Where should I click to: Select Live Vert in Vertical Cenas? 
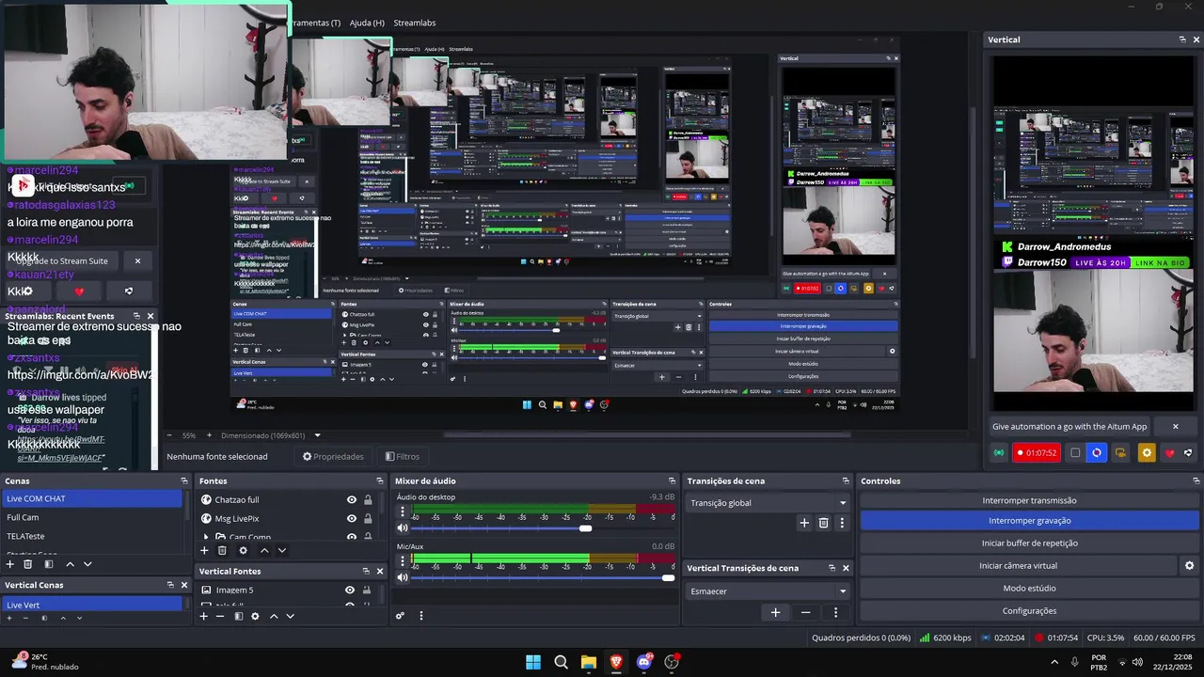[92, 605]
